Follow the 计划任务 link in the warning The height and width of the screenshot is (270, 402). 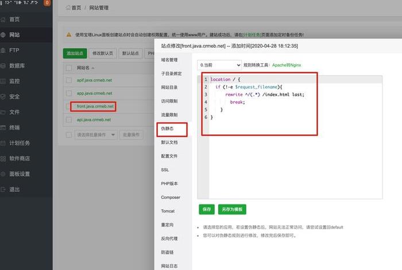click(x=252, y=34)
